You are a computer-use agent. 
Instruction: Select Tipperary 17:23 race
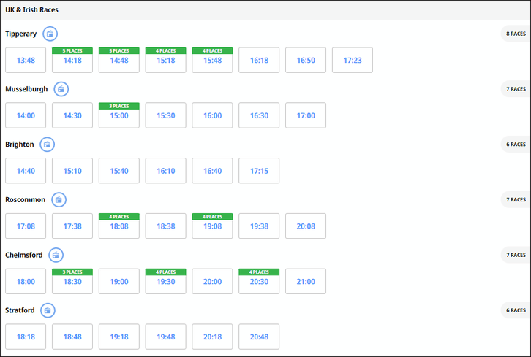click(353, 60)
